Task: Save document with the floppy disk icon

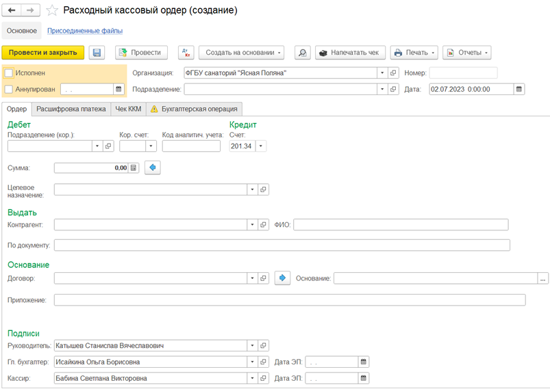Action: [x=97, y=53]
